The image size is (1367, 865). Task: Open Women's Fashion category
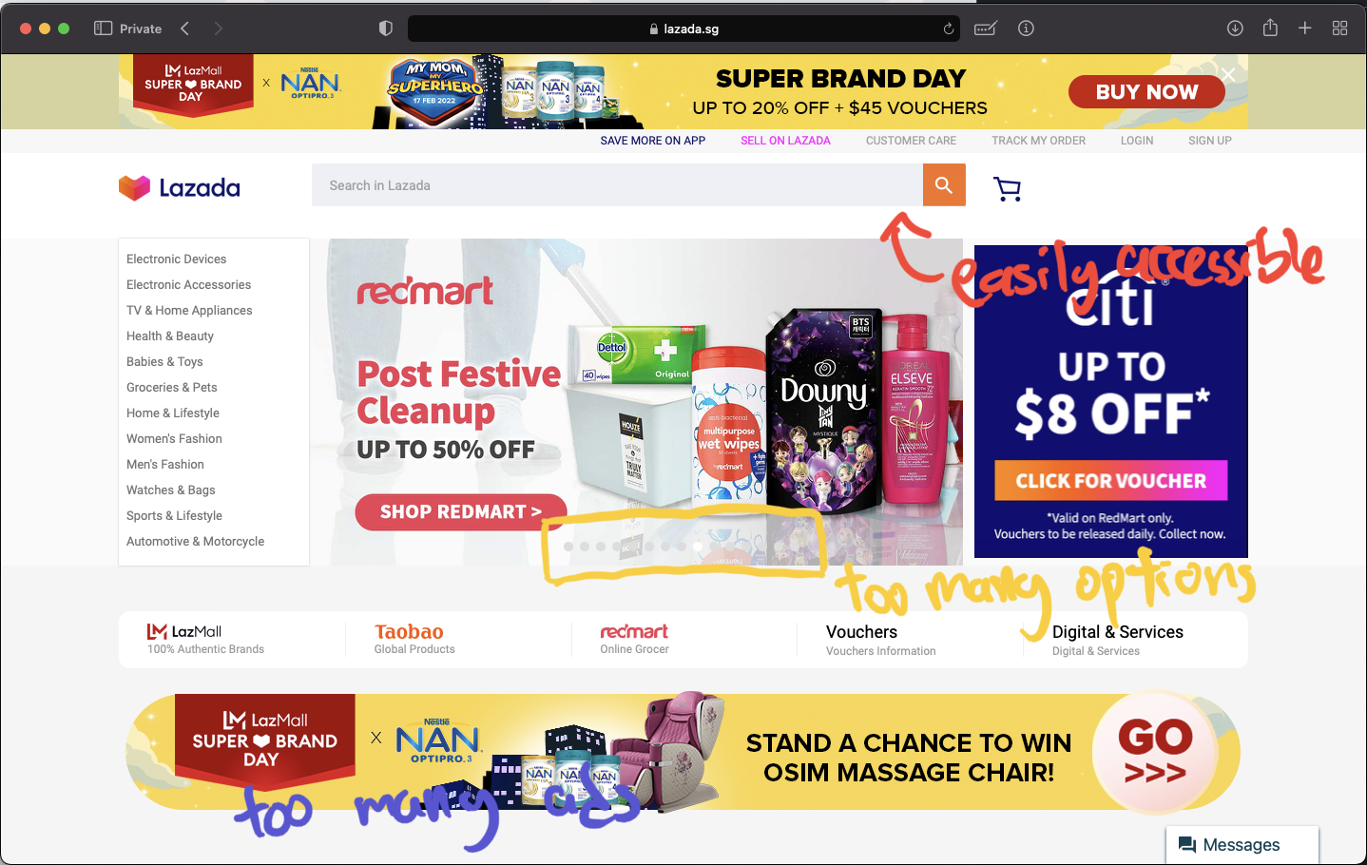point(174,438)
